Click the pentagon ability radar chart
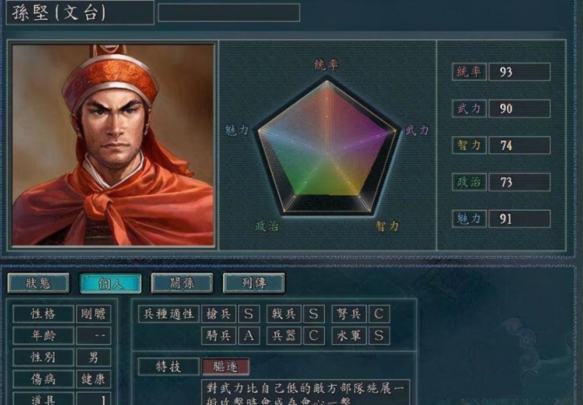This screenshot has height=405, width=583. click(x=327, y=147)
